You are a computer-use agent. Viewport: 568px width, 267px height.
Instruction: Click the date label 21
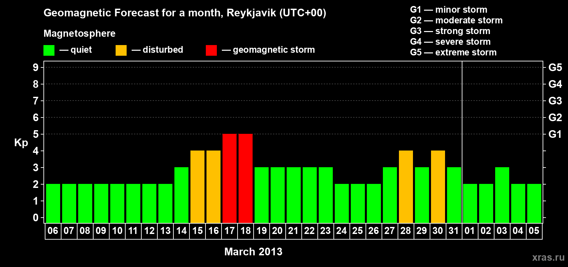[x=293, y=231]
